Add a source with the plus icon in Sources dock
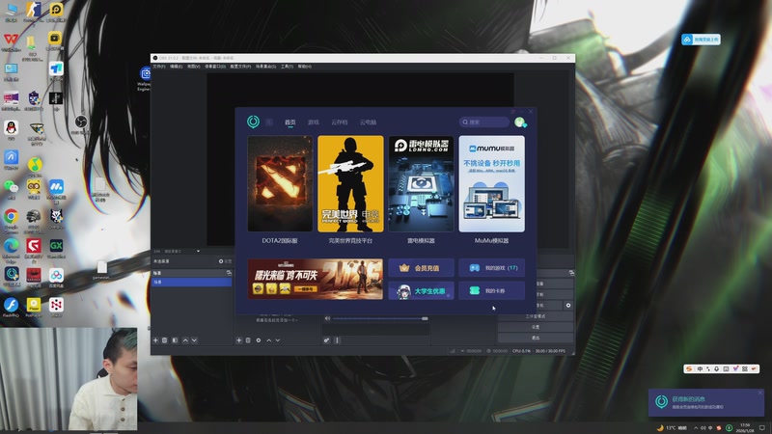 pyautogui.click(x=238, y=340)
